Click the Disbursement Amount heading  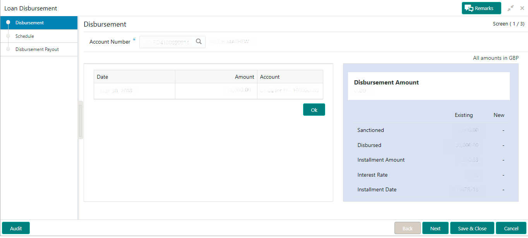(x=386, y=83)
